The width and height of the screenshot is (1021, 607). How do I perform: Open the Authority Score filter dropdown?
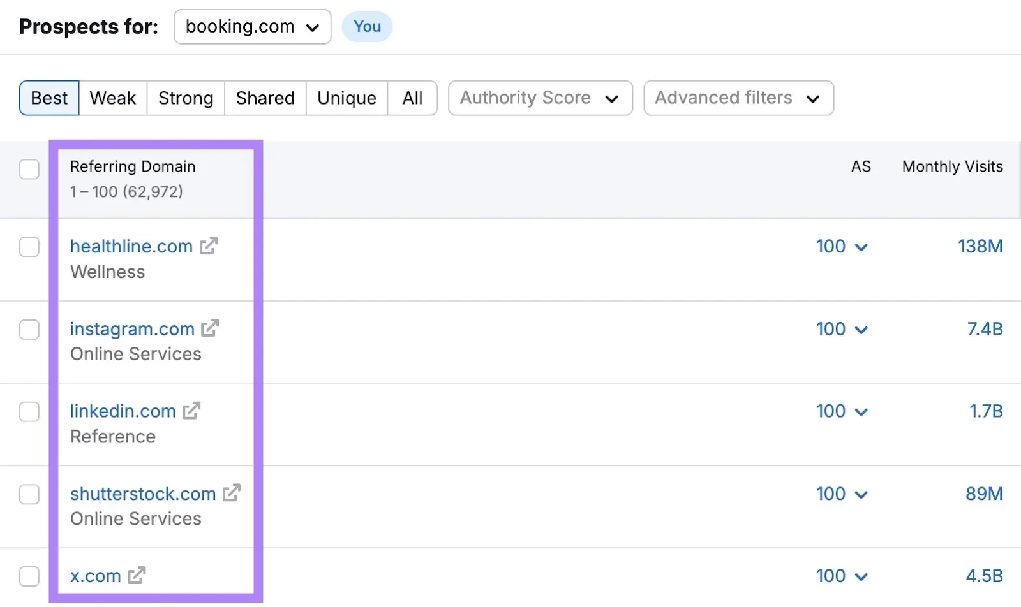pos(540,98)
